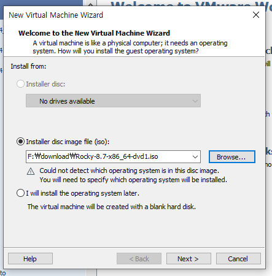Screen dimensions: 272x276
Task: Click 'Could not detect which operating system' text
Action: 129,171
